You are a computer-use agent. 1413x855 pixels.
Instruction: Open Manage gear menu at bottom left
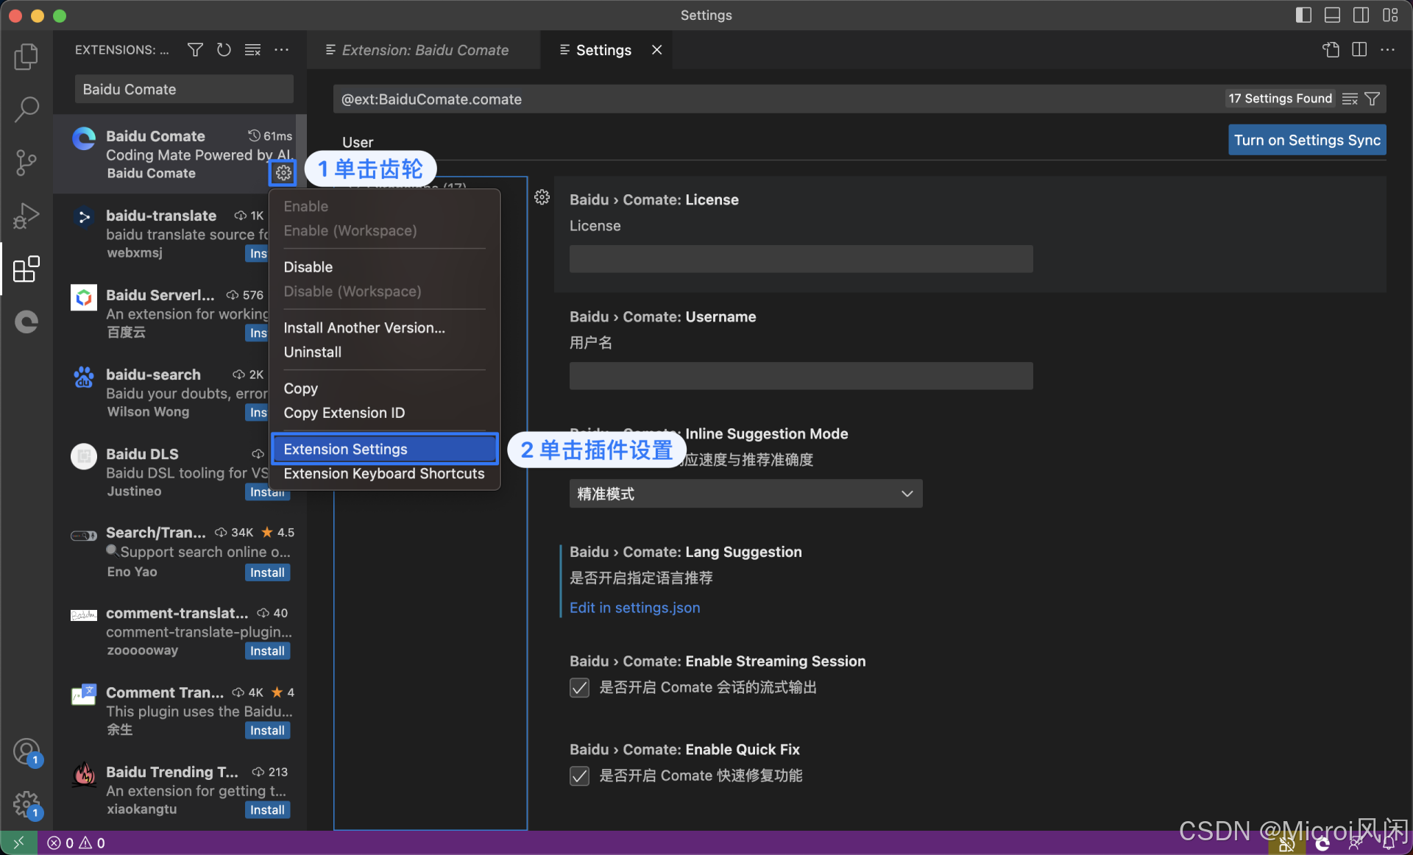coord(26,805)
